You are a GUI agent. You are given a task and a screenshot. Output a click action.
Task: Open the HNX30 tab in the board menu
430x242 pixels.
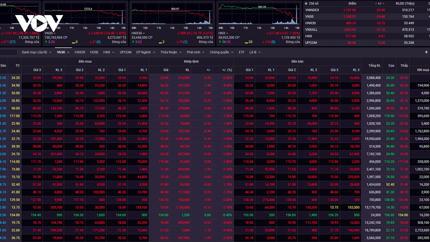[80, 52]
